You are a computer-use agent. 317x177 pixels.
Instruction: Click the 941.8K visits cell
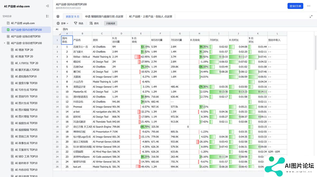tap(121, 102)
